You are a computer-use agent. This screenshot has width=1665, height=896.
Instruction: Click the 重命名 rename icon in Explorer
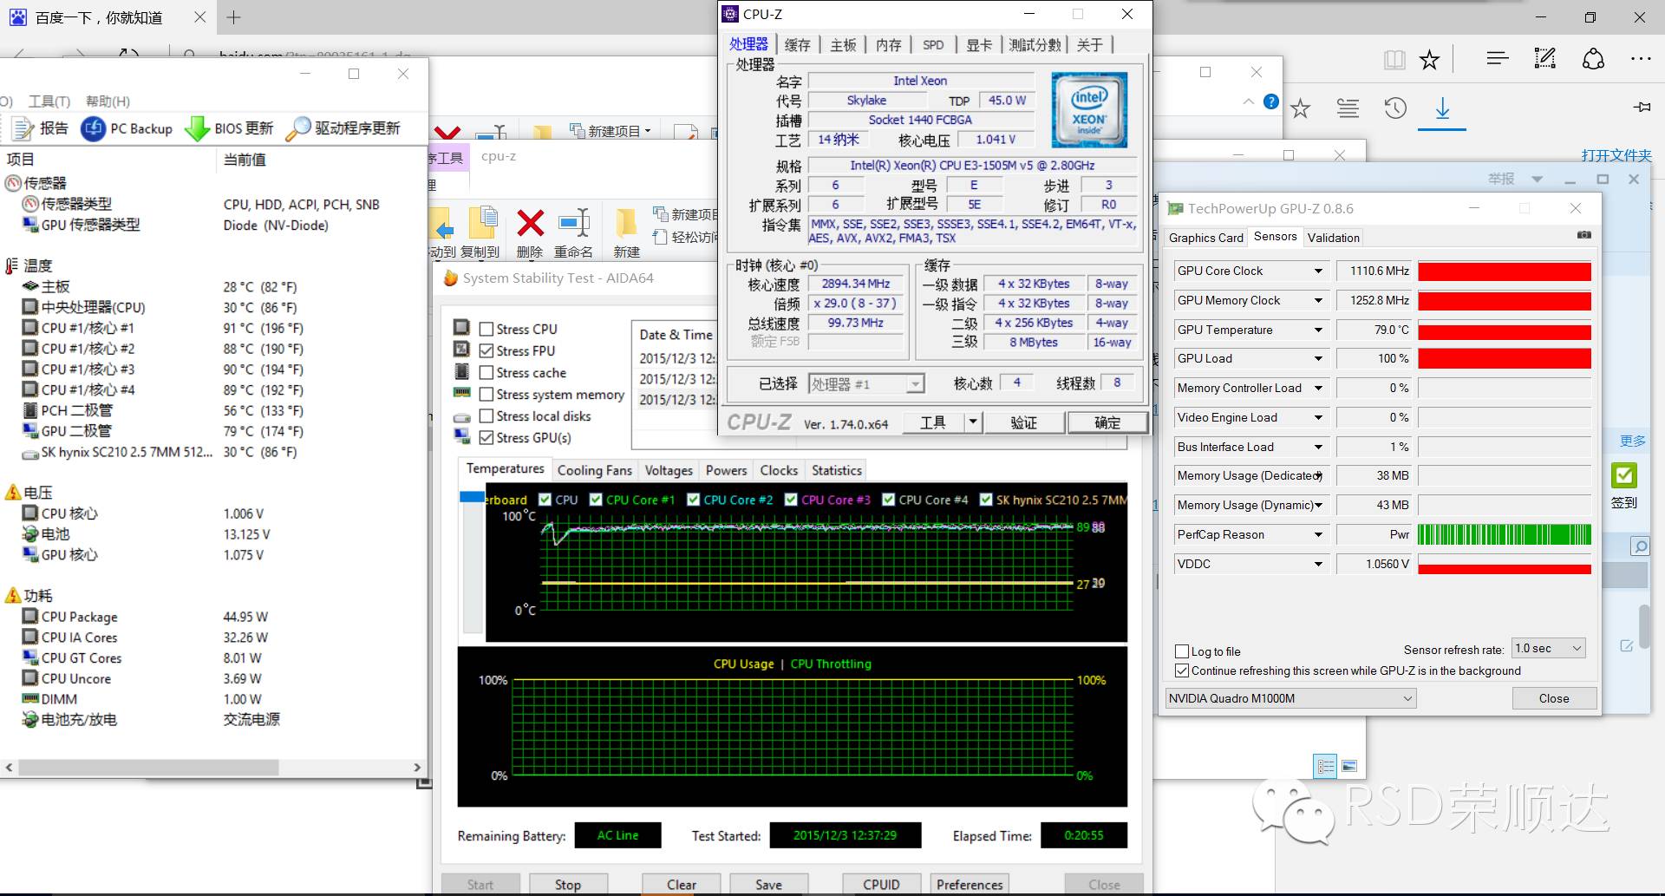pos(574,224)
